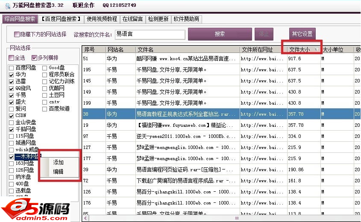Switch to 综合网盘搜索 tab

point(20,19)
